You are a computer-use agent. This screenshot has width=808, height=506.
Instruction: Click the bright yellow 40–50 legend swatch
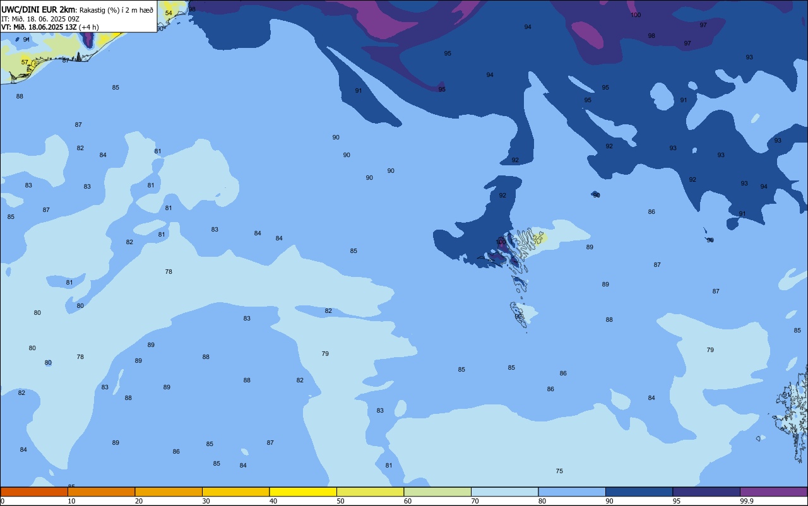[303, 491]
